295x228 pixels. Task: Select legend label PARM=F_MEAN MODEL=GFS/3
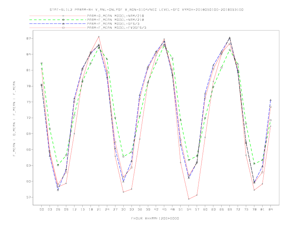pyautogui.click(x=113, y=24)
